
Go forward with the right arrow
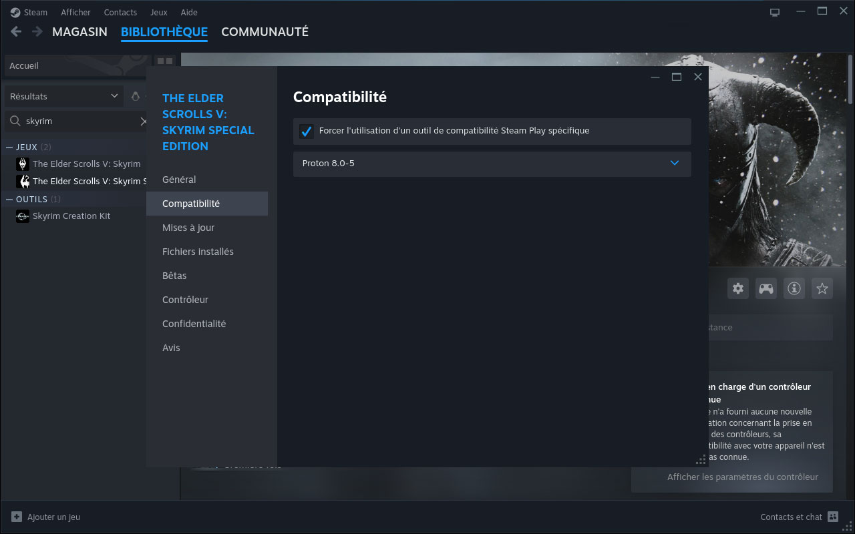pyautogui.click(x=37, y=31)
